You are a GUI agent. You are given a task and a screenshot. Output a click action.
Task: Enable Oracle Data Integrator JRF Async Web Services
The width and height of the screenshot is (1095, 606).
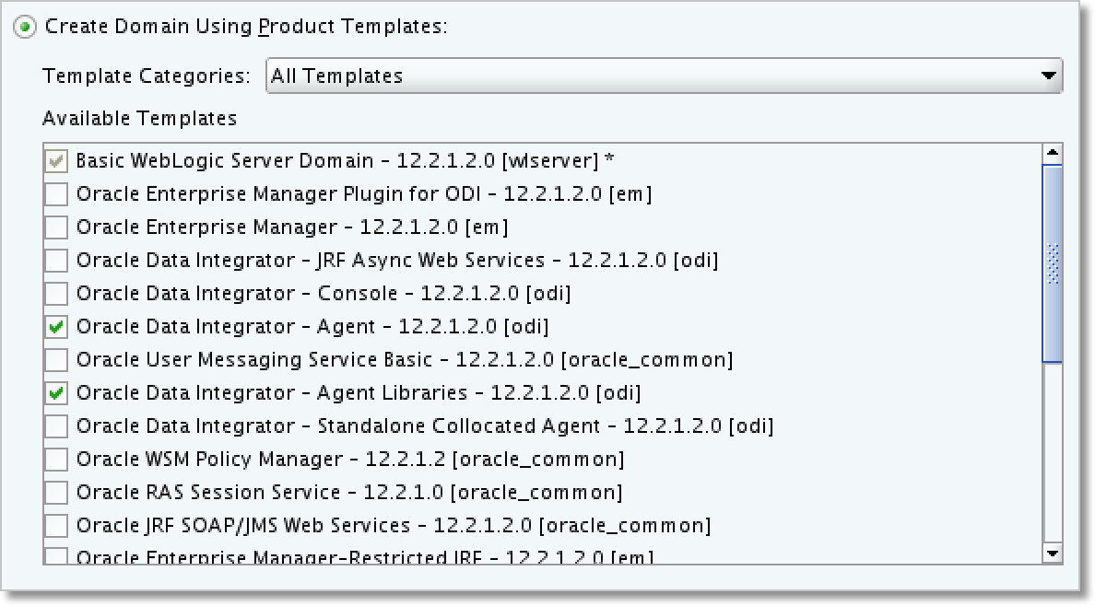[56, 261]
